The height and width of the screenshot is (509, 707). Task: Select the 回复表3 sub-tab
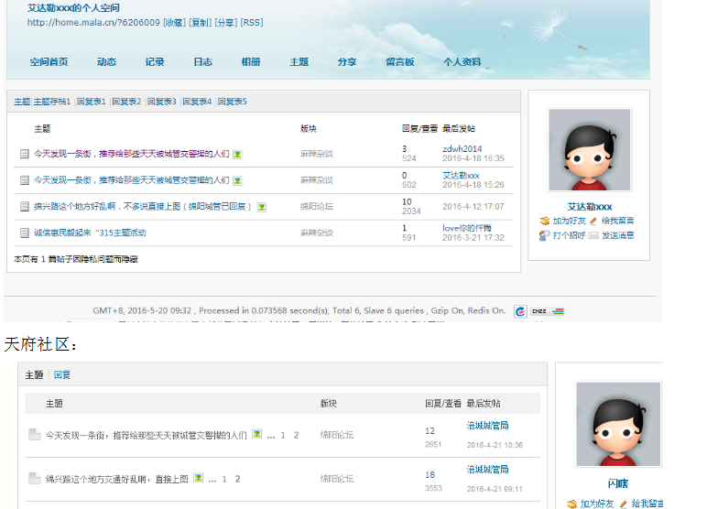[161, 102]
